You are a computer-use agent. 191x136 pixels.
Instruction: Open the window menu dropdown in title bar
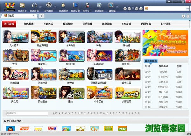coord(169,2)
